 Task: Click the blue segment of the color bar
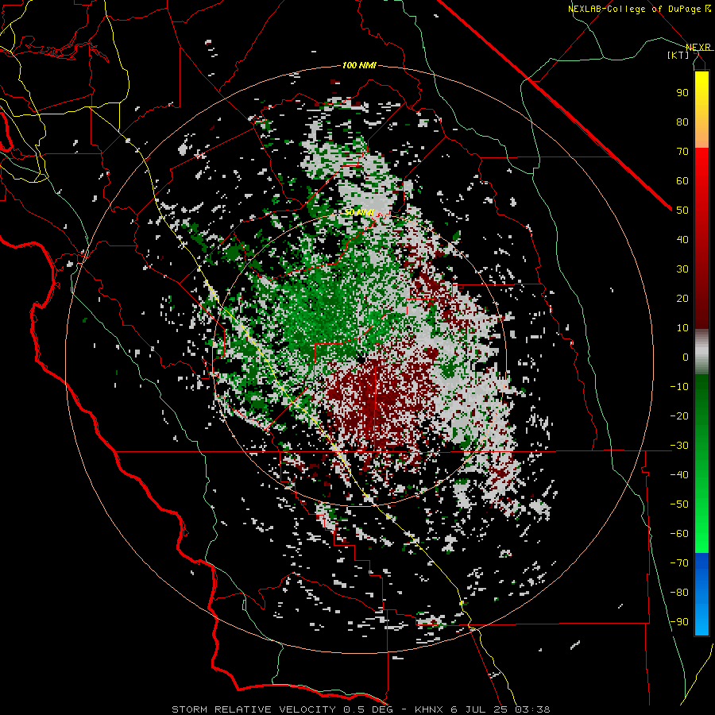pyautogui.click(x=701, y=594)
